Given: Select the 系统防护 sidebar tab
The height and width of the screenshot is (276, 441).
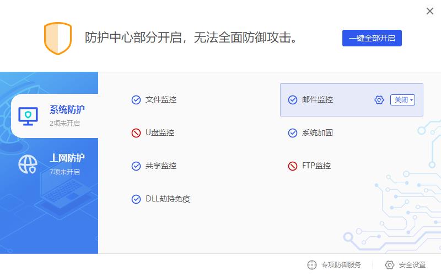Looking at the screenshot, I should (55, 115).
